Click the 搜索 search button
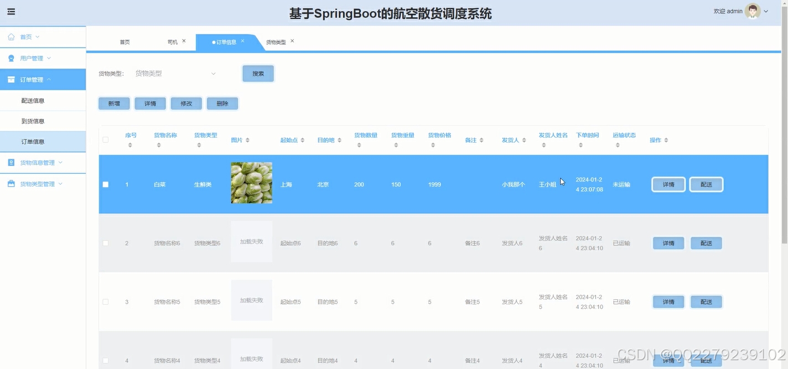 pyautogui.click(x=258, y=73)
